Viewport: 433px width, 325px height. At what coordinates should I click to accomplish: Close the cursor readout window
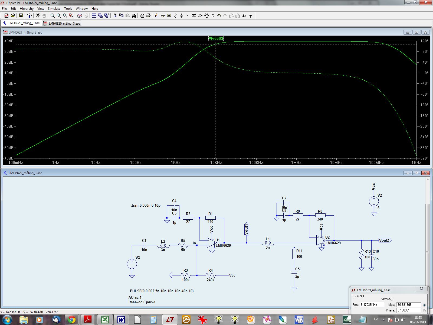pos(421,289)
